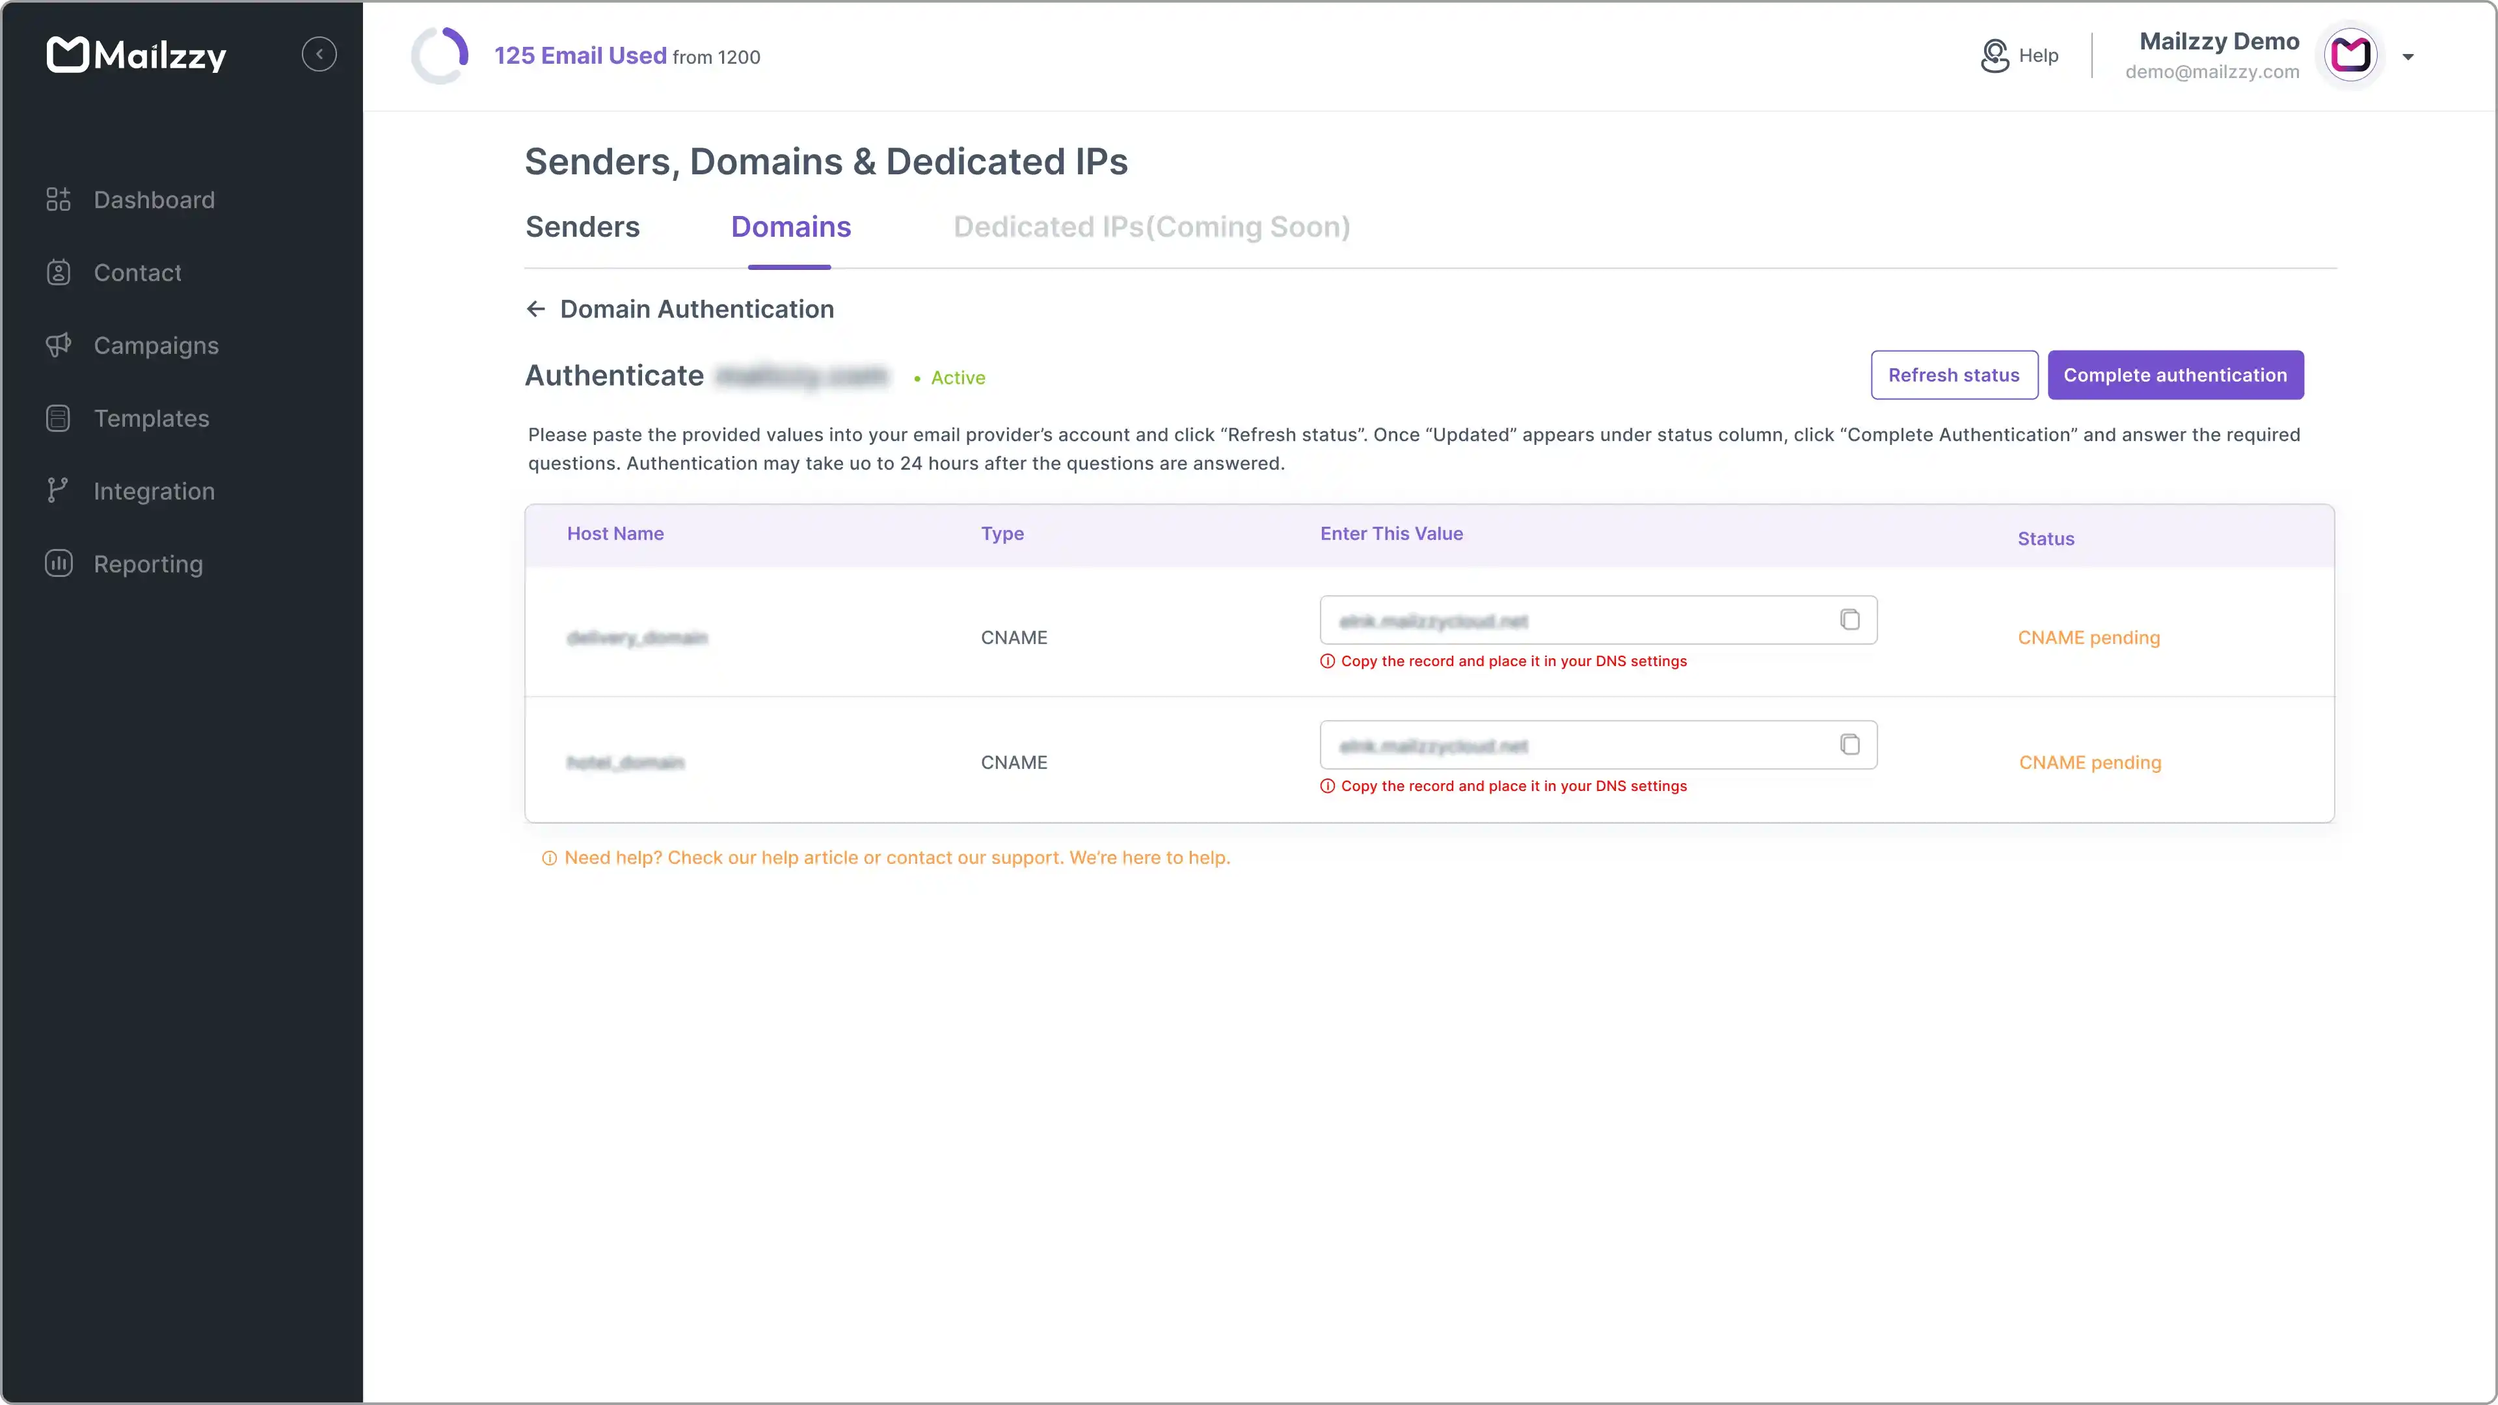Select the Templates icon

tap(58, 418)
